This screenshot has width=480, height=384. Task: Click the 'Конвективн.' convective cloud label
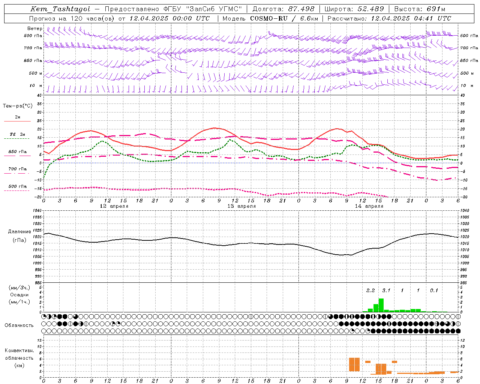coord(19,351)
